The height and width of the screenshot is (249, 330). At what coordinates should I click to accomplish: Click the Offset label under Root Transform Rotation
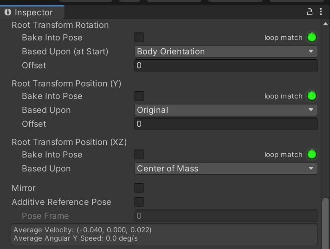[34, 66]
